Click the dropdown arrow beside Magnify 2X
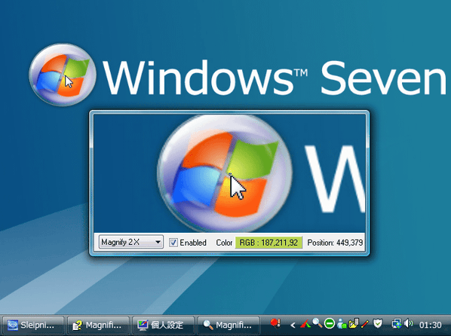The height and width of the screenshot is (336, 451). coord(158,242)
